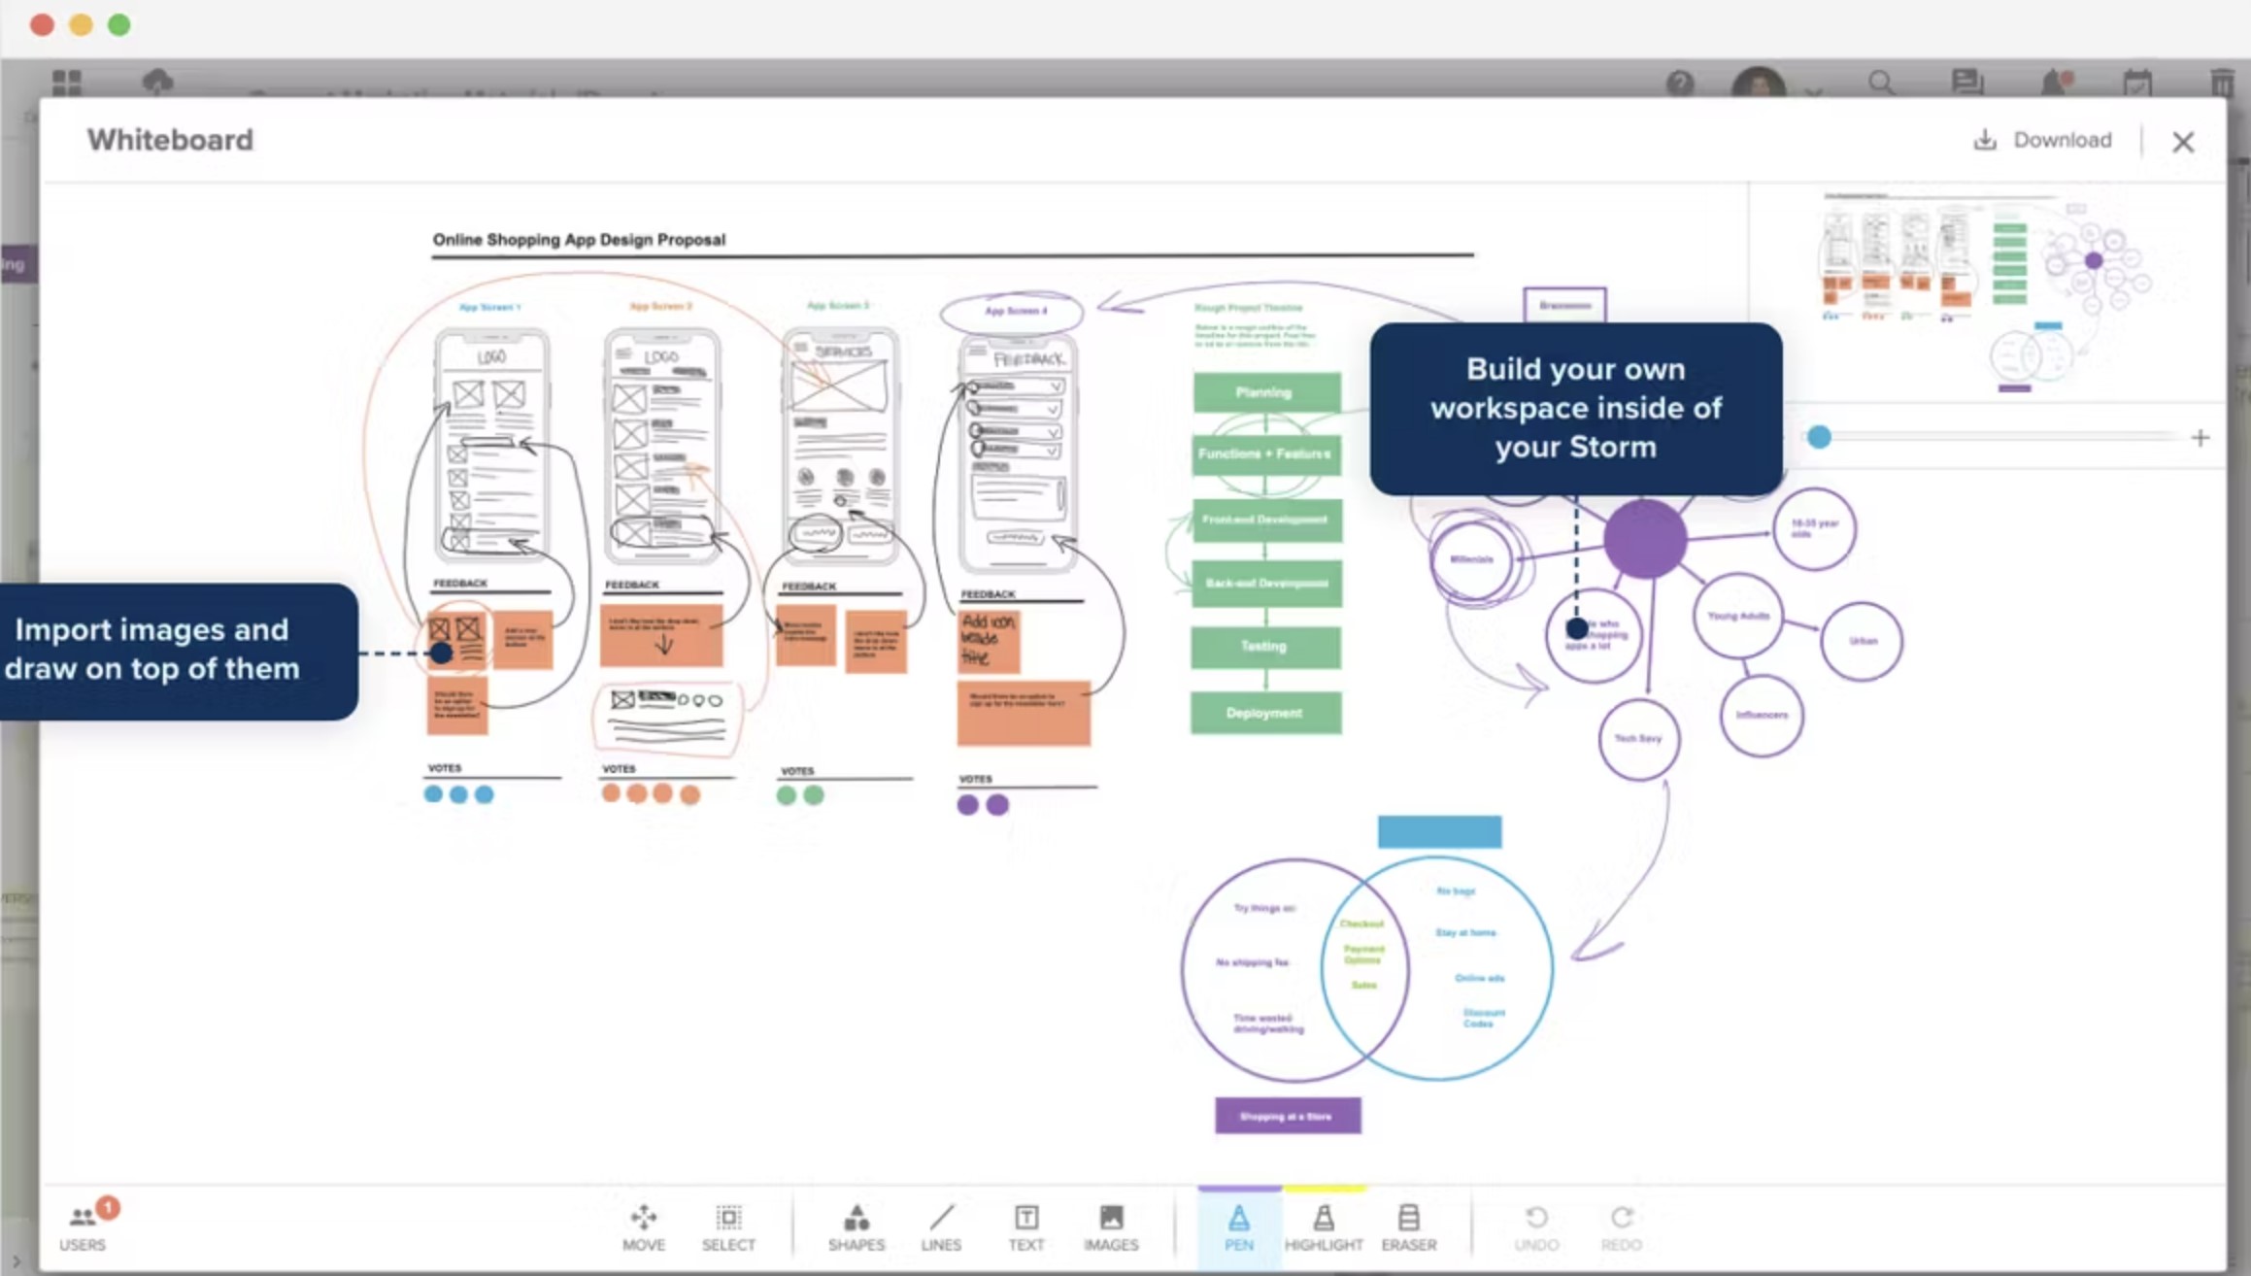Open the search icon in top bar
Screen dimensions: 2251x1276
coord(1881,84)
